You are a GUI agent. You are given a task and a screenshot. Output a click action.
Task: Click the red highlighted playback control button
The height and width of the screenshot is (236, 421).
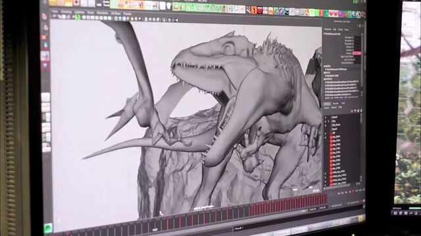tap(353, 191)
